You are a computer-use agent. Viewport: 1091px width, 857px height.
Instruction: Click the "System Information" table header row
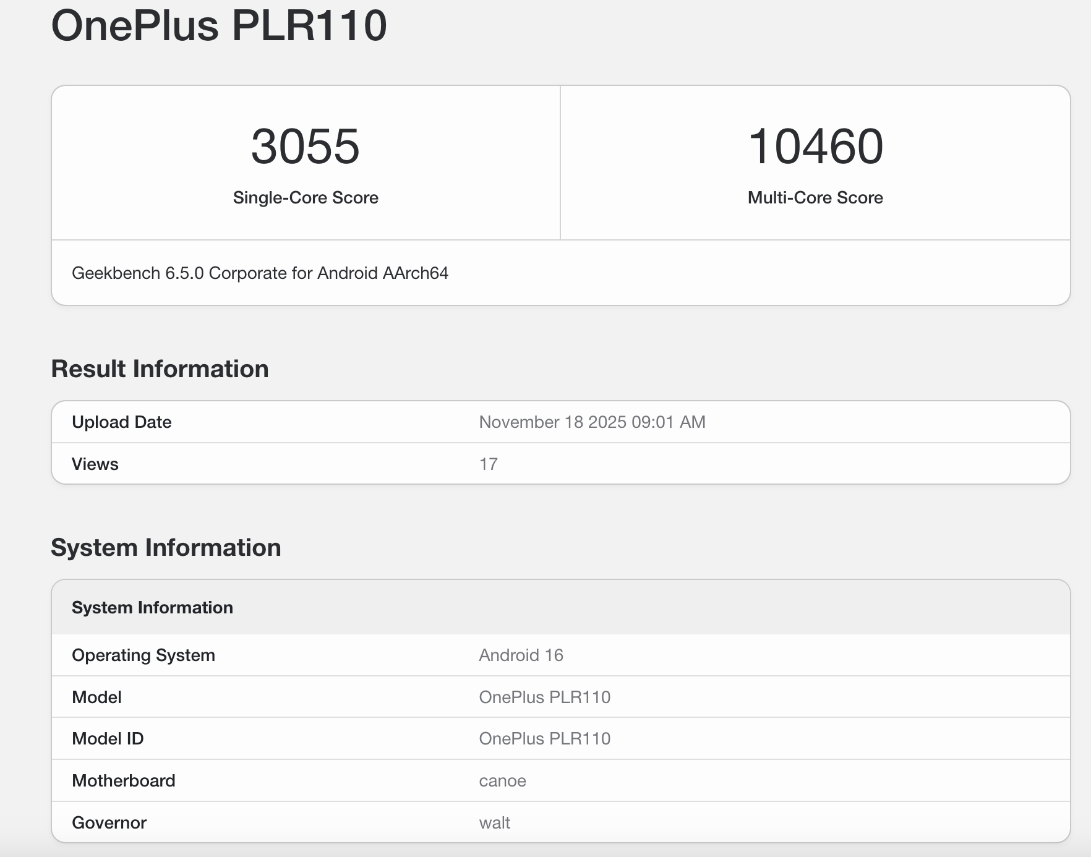[561, 607]
